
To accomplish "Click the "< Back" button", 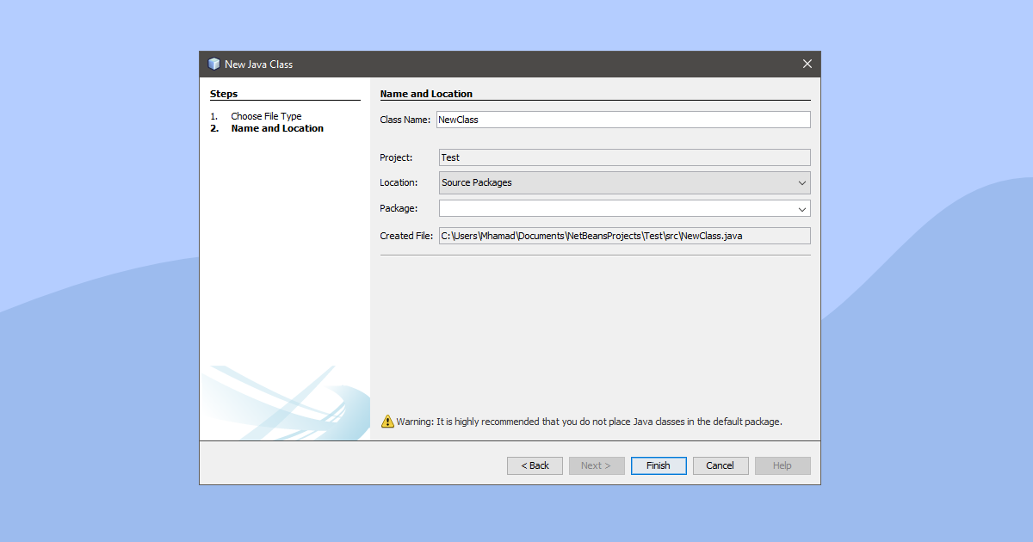I will [535, 465].
